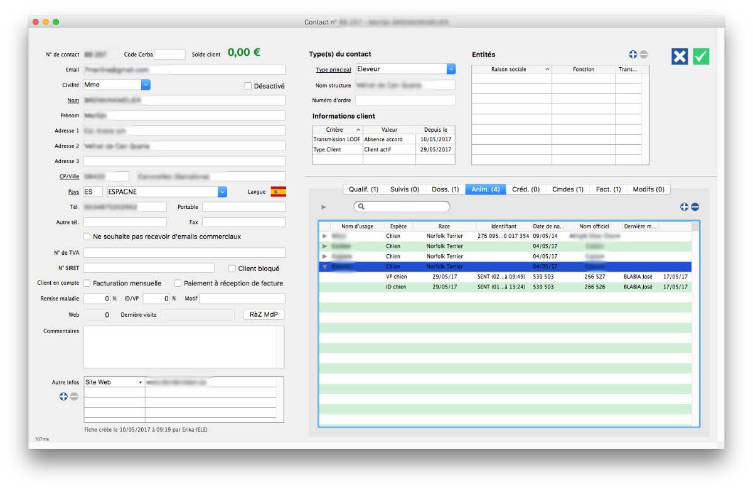Add an animal using the plus icon above the animal list
Viewport: 753px width, 490px height.
[685, 207]
